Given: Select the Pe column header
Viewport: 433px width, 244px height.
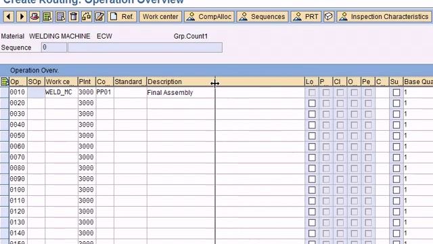Looking at the screenshot, I should click(x=368, y=81).
